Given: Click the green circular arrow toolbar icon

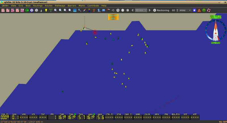Looking at the screenshot, I should click(x=27, y=10).
